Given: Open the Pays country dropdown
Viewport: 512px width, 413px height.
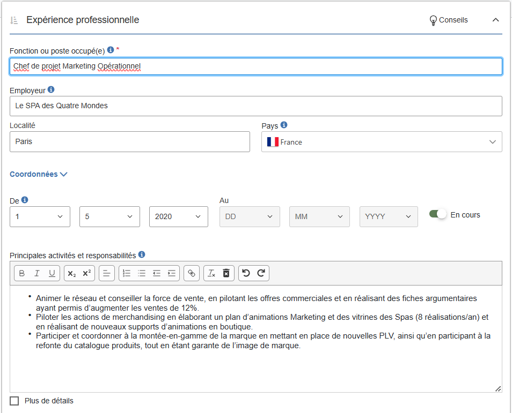Looking at the screenshot, I should click(382, 142).
